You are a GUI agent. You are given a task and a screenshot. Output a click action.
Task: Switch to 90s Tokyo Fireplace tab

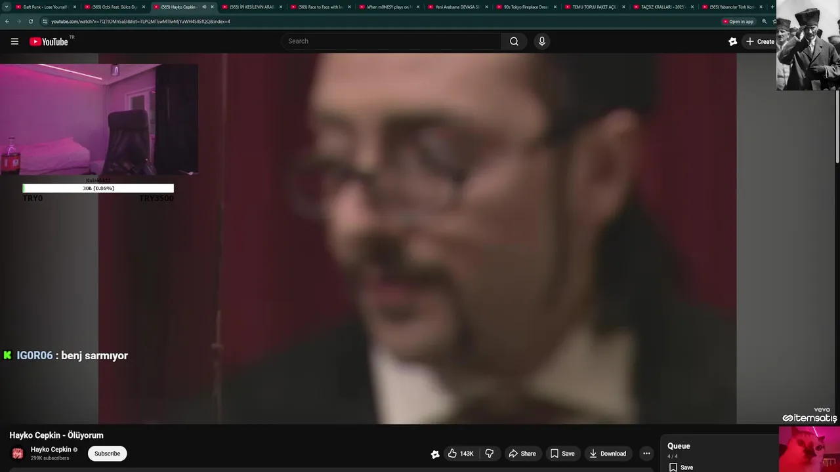(525, 7)
